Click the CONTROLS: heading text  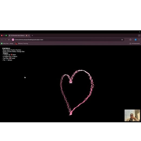[x=6, y=49]
